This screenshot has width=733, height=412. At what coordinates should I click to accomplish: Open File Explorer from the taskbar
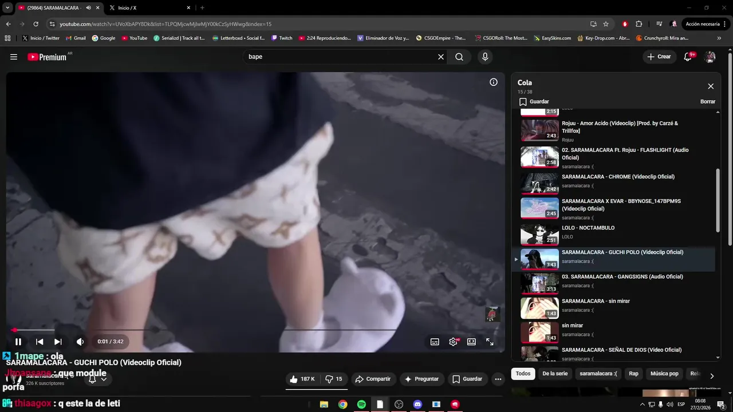click(324, 405)
